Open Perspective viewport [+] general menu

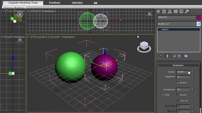(x=29, y=37)
